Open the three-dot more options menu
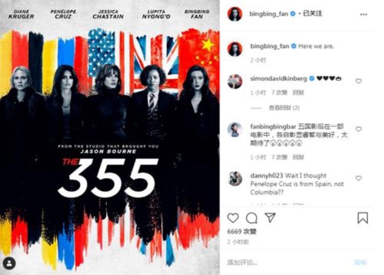This screenshot has height=275, width=384. [364, 14]
